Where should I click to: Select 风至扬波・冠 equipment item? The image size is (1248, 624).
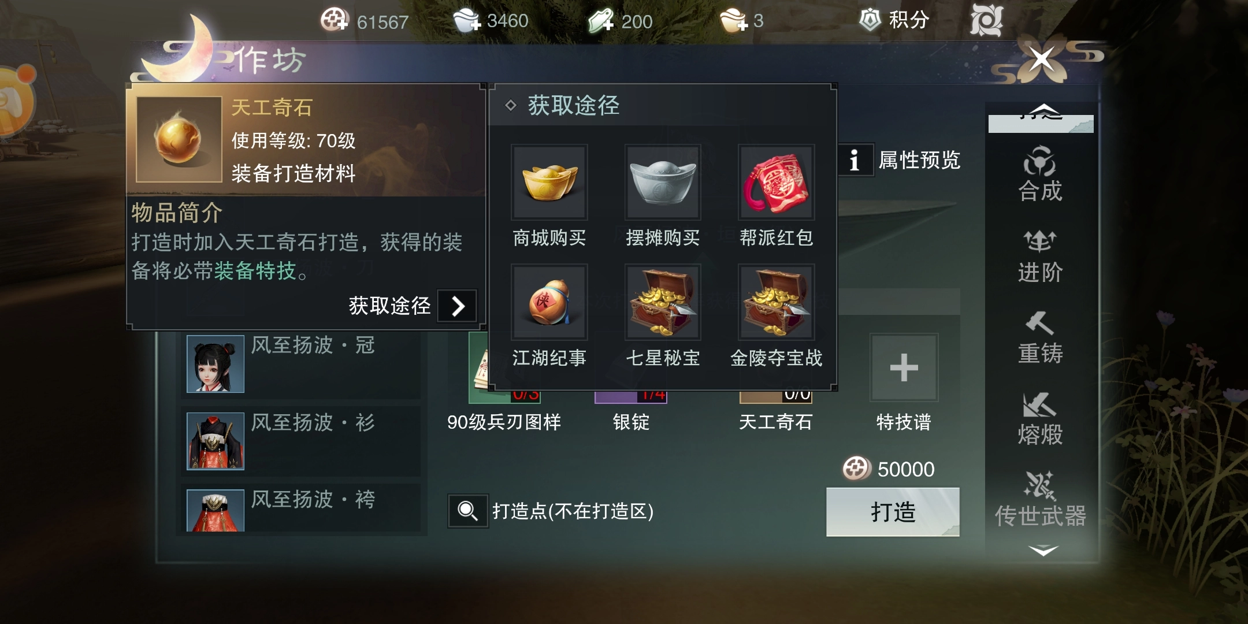click(301, 364)
